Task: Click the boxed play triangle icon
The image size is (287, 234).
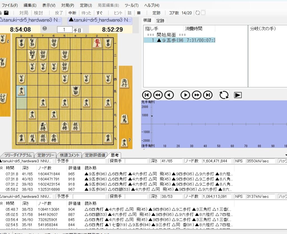Action: (238, 95)
